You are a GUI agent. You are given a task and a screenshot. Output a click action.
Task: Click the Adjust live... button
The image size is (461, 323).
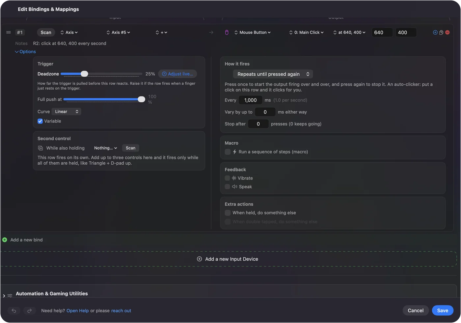pyautogui.click(x=177, y=74)
